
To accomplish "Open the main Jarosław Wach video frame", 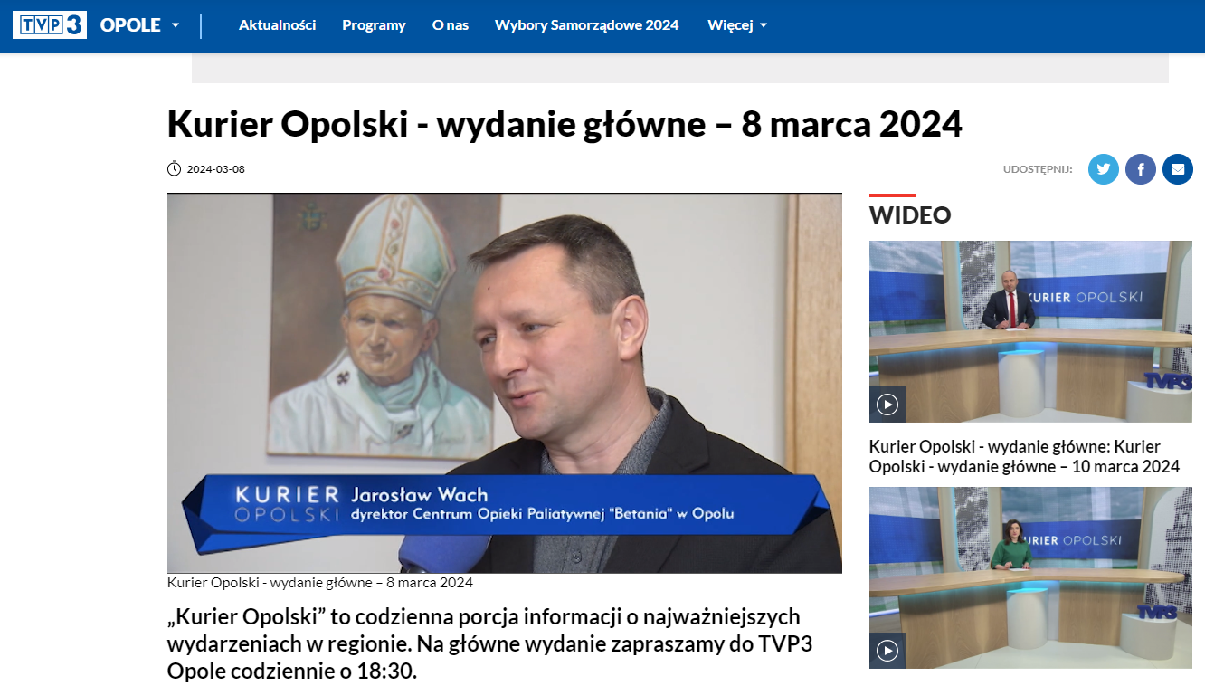I will (505, 383).
